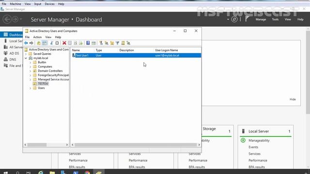The height and width of the screenshot is (174, 310).
Task: Click Server Manager forward navigation arrow
Action: point(15,19)
